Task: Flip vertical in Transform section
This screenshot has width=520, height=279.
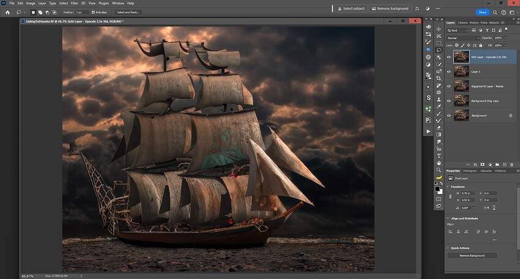Action: pos(494,207)
